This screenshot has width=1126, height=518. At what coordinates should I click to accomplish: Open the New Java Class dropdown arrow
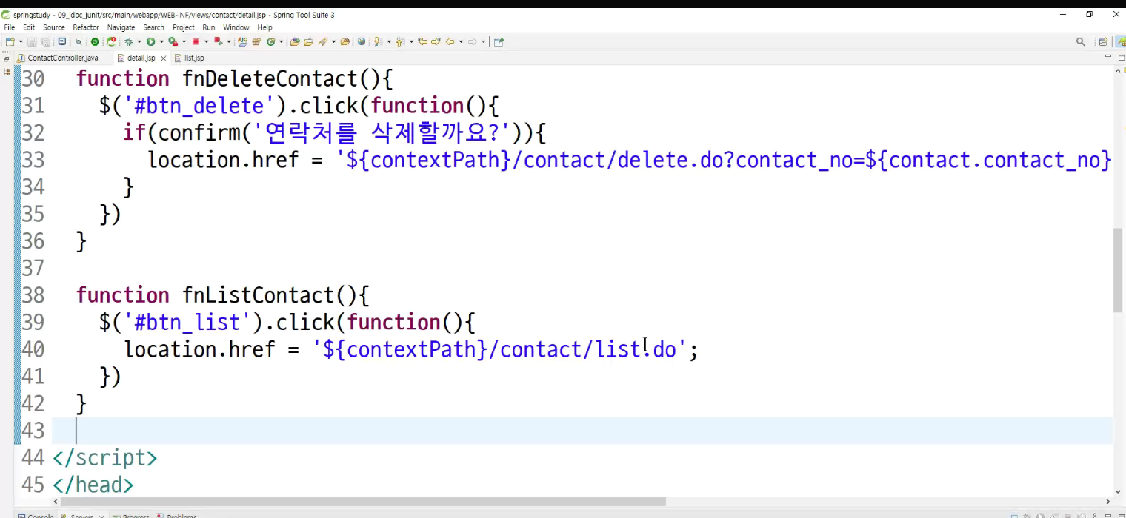[281, 42]
